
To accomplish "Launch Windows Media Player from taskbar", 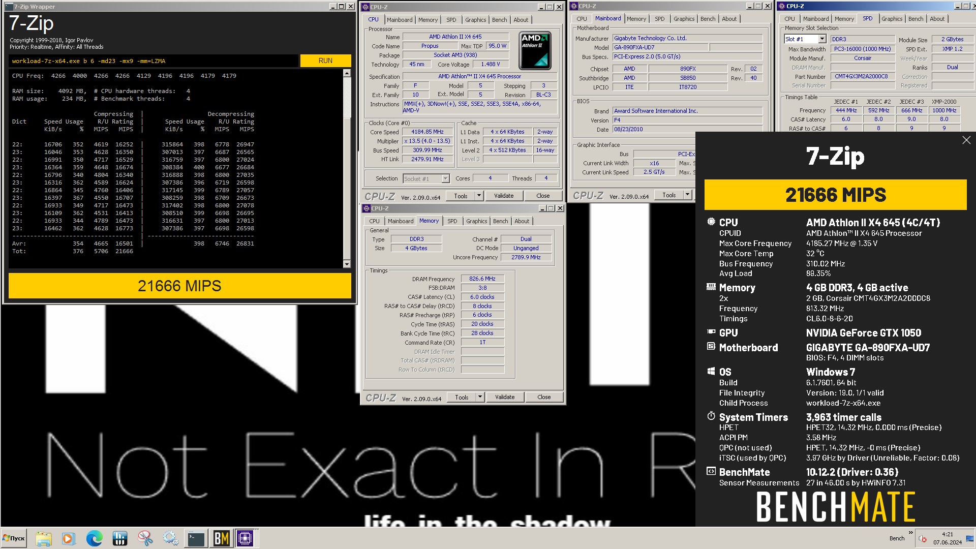I will 69,538.
